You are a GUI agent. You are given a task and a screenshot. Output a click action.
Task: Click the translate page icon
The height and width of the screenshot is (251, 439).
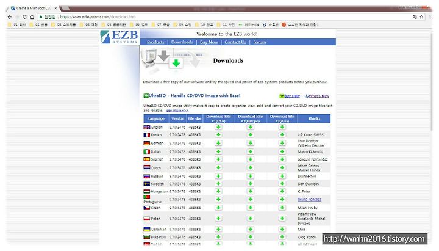[415, 17]
